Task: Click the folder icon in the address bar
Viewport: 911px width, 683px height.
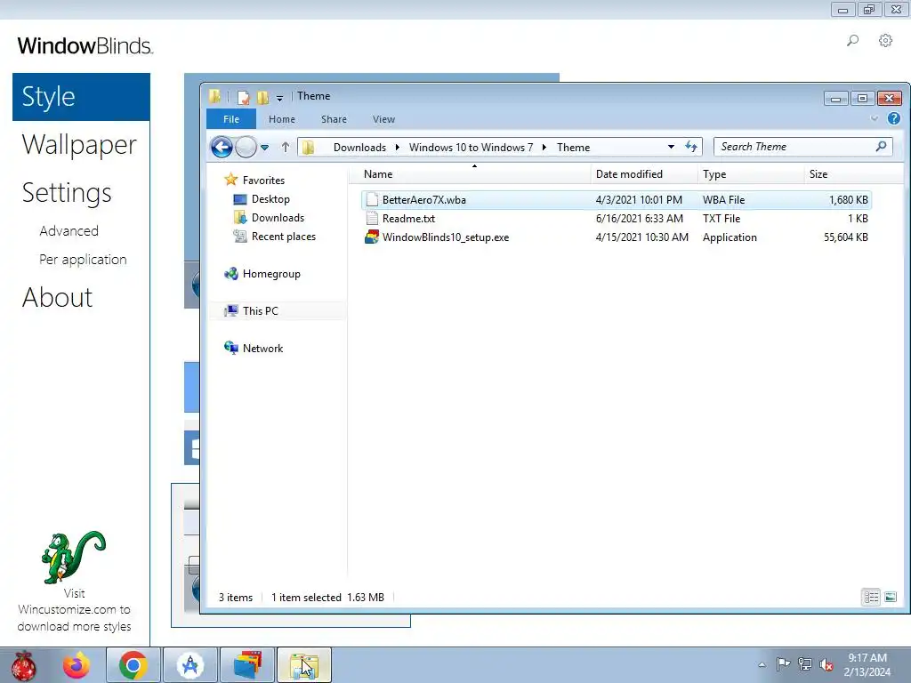Action: [308, 147]
